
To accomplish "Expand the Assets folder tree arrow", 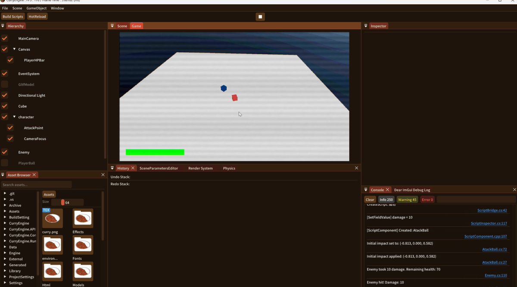I will [5, 211].
